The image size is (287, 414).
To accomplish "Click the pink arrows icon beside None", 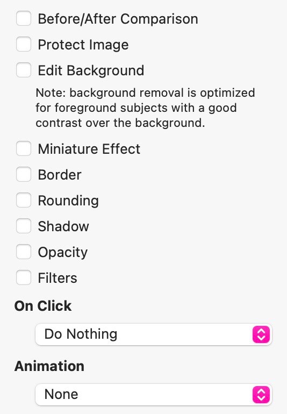I will [261, 395].
